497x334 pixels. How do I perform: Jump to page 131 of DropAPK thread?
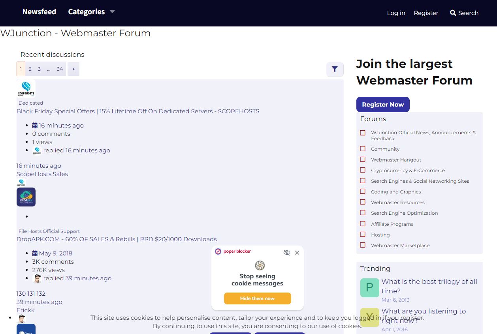[31, 294]
